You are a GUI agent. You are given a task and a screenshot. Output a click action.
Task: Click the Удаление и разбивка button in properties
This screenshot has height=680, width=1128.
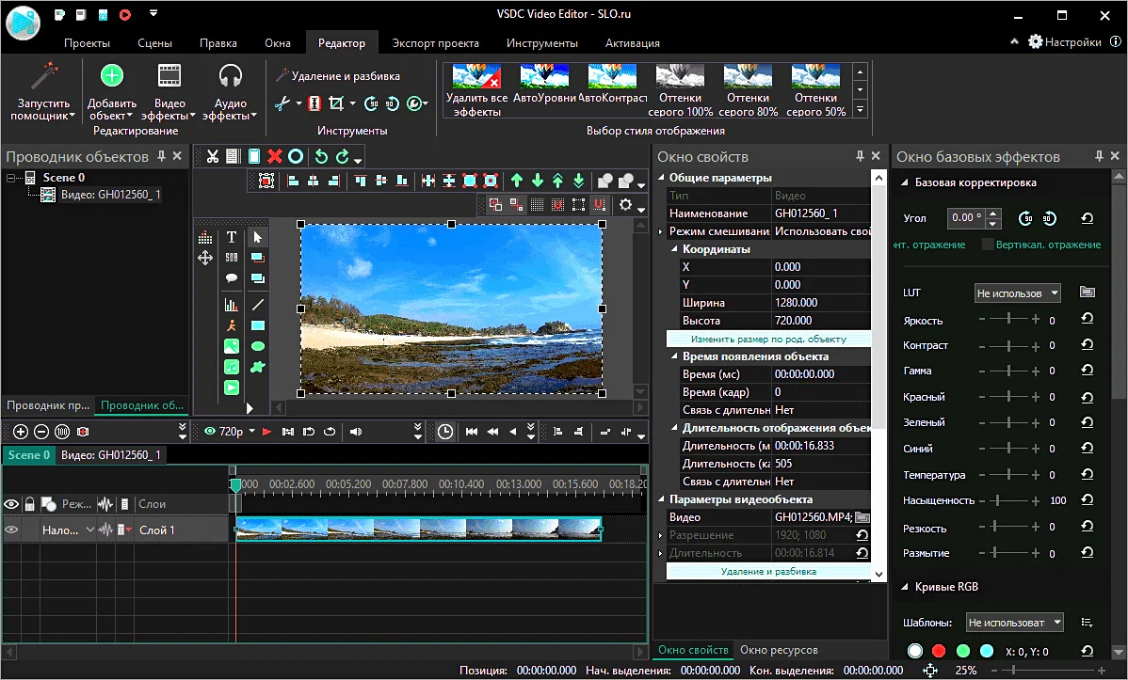(x=768, y=572)
